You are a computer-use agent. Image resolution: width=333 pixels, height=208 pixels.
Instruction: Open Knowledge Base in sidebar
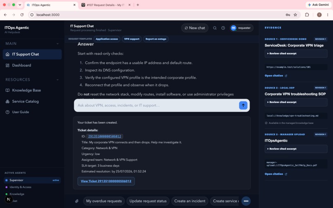tap(32, 90)
